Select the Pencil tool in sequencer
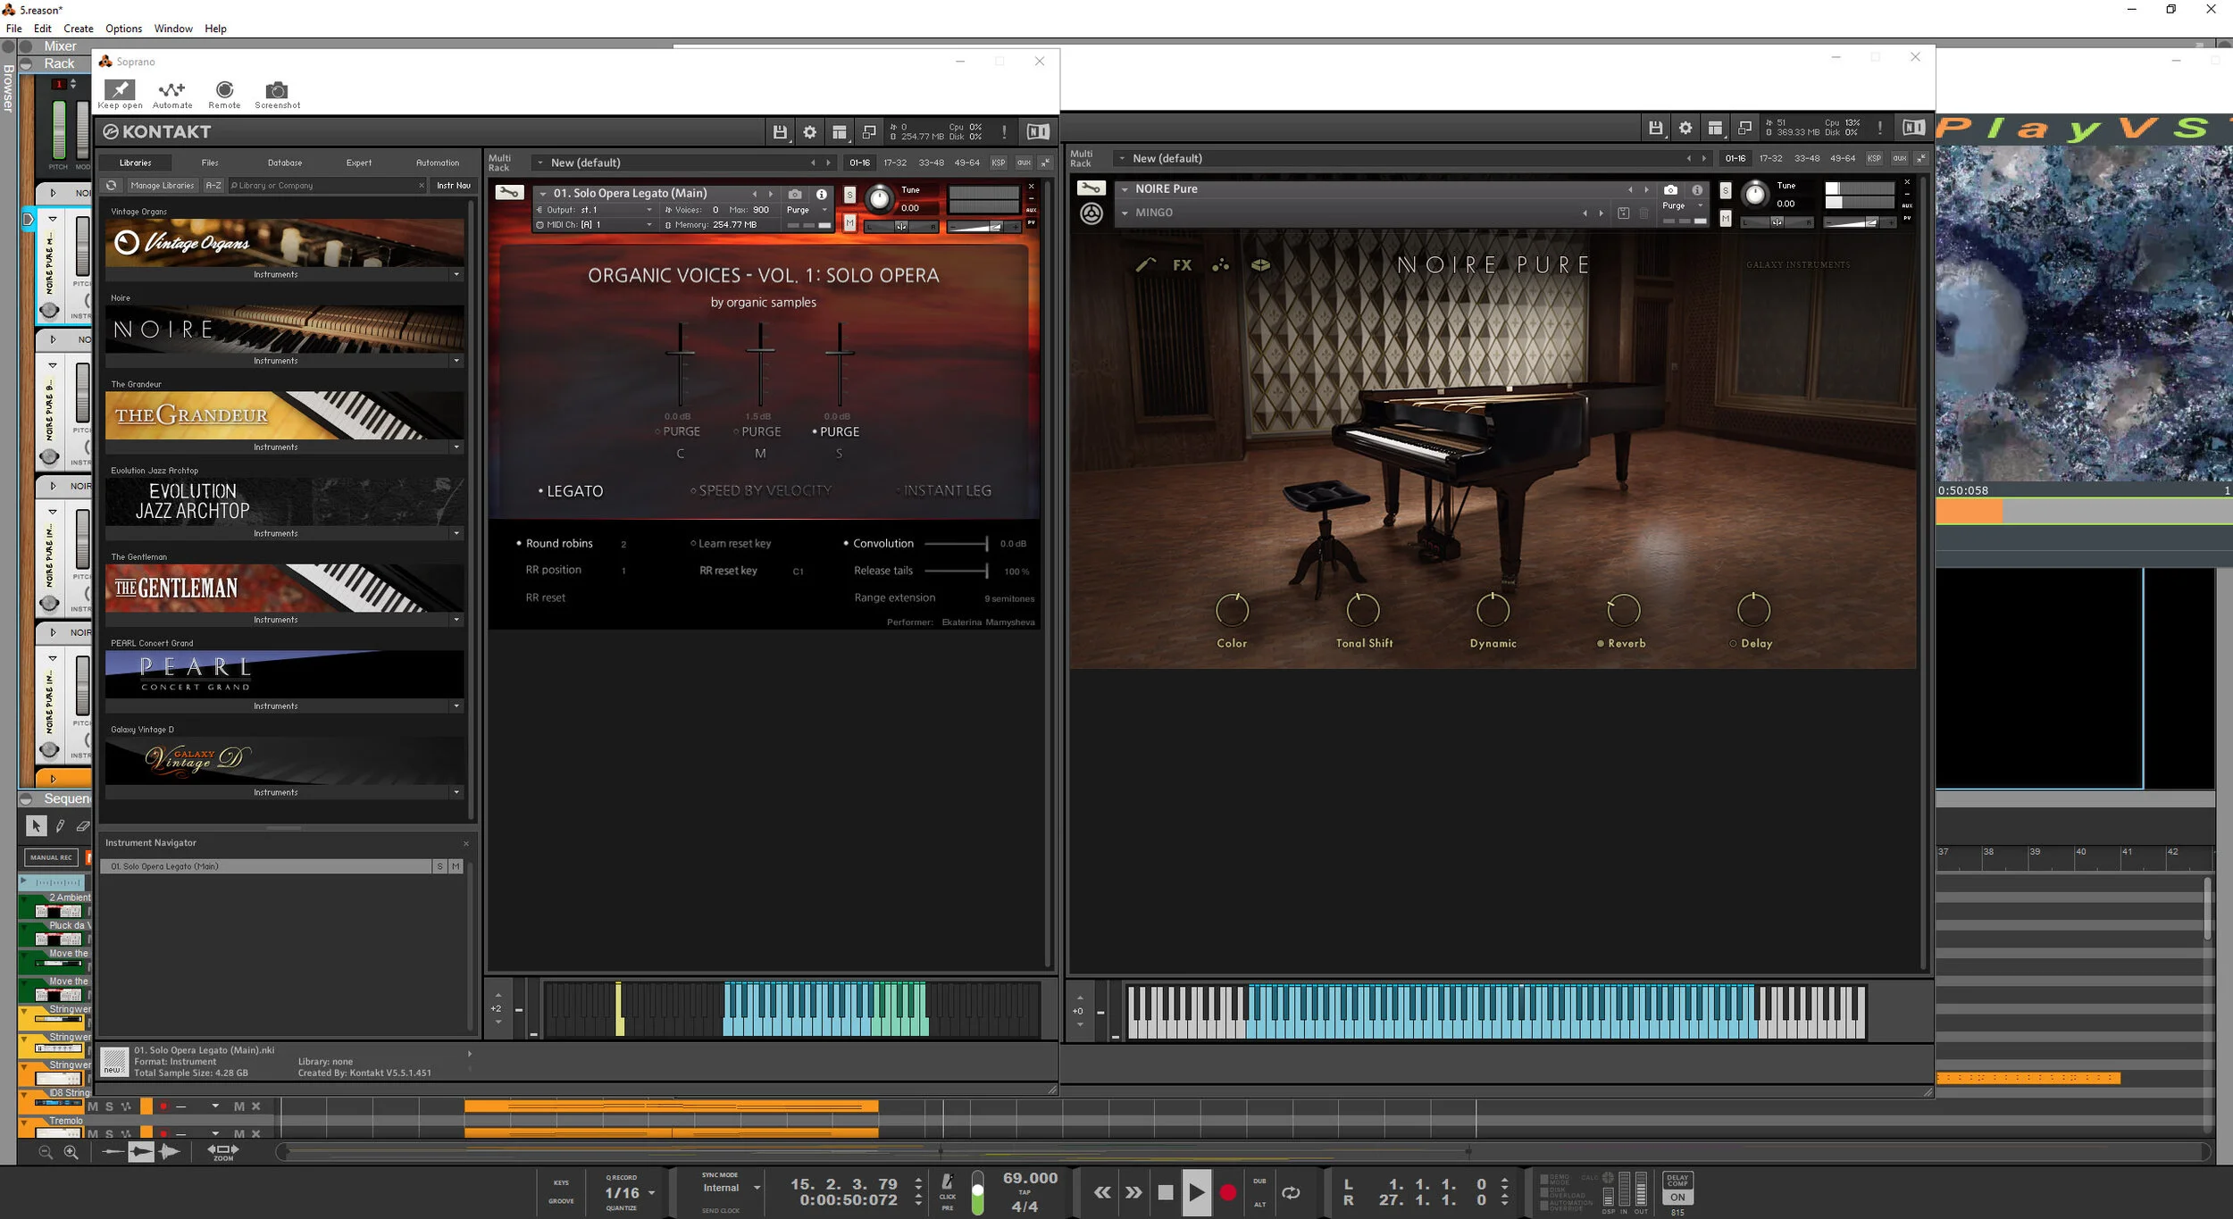This screenshot has width=2233, height=1219. tap(60, 826)
